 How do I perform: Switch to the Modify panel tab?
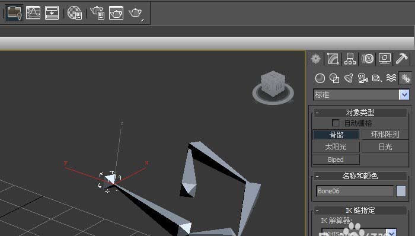pos(333,59)
